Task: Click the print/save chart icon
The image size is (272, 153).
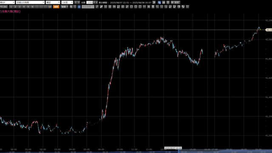Action: pyautogui.click(x=164, y=3)
